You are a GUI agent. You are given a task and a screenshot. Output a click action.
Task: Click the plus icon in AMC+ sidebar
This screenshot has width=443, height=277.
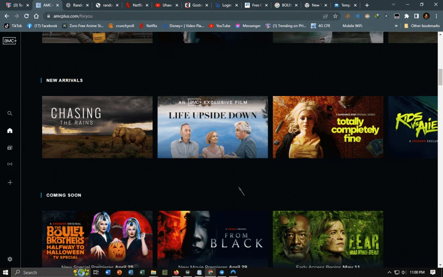click(10, 182)
